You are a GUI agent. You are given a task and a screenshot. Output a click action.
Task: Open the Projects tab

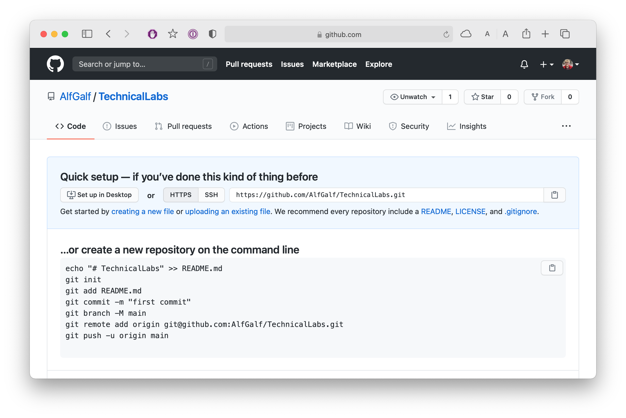tap(306, 126)
